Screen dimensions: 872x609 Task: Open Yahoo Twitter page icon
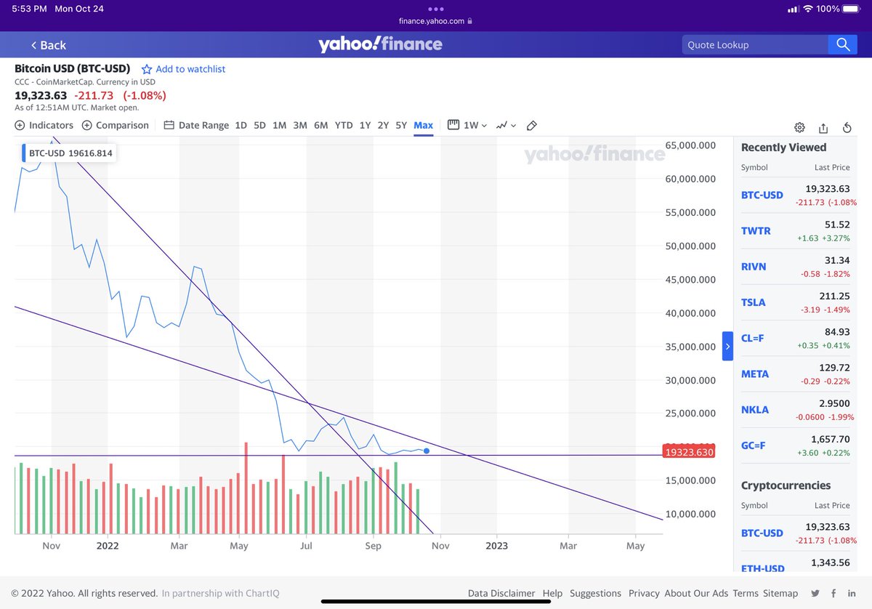(x=815, y=593)
